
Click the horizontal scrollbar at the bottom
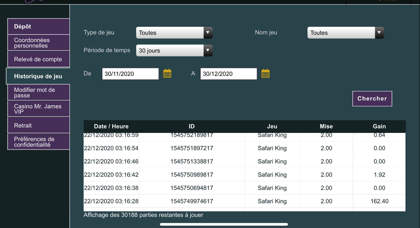[x=224, y=224]
